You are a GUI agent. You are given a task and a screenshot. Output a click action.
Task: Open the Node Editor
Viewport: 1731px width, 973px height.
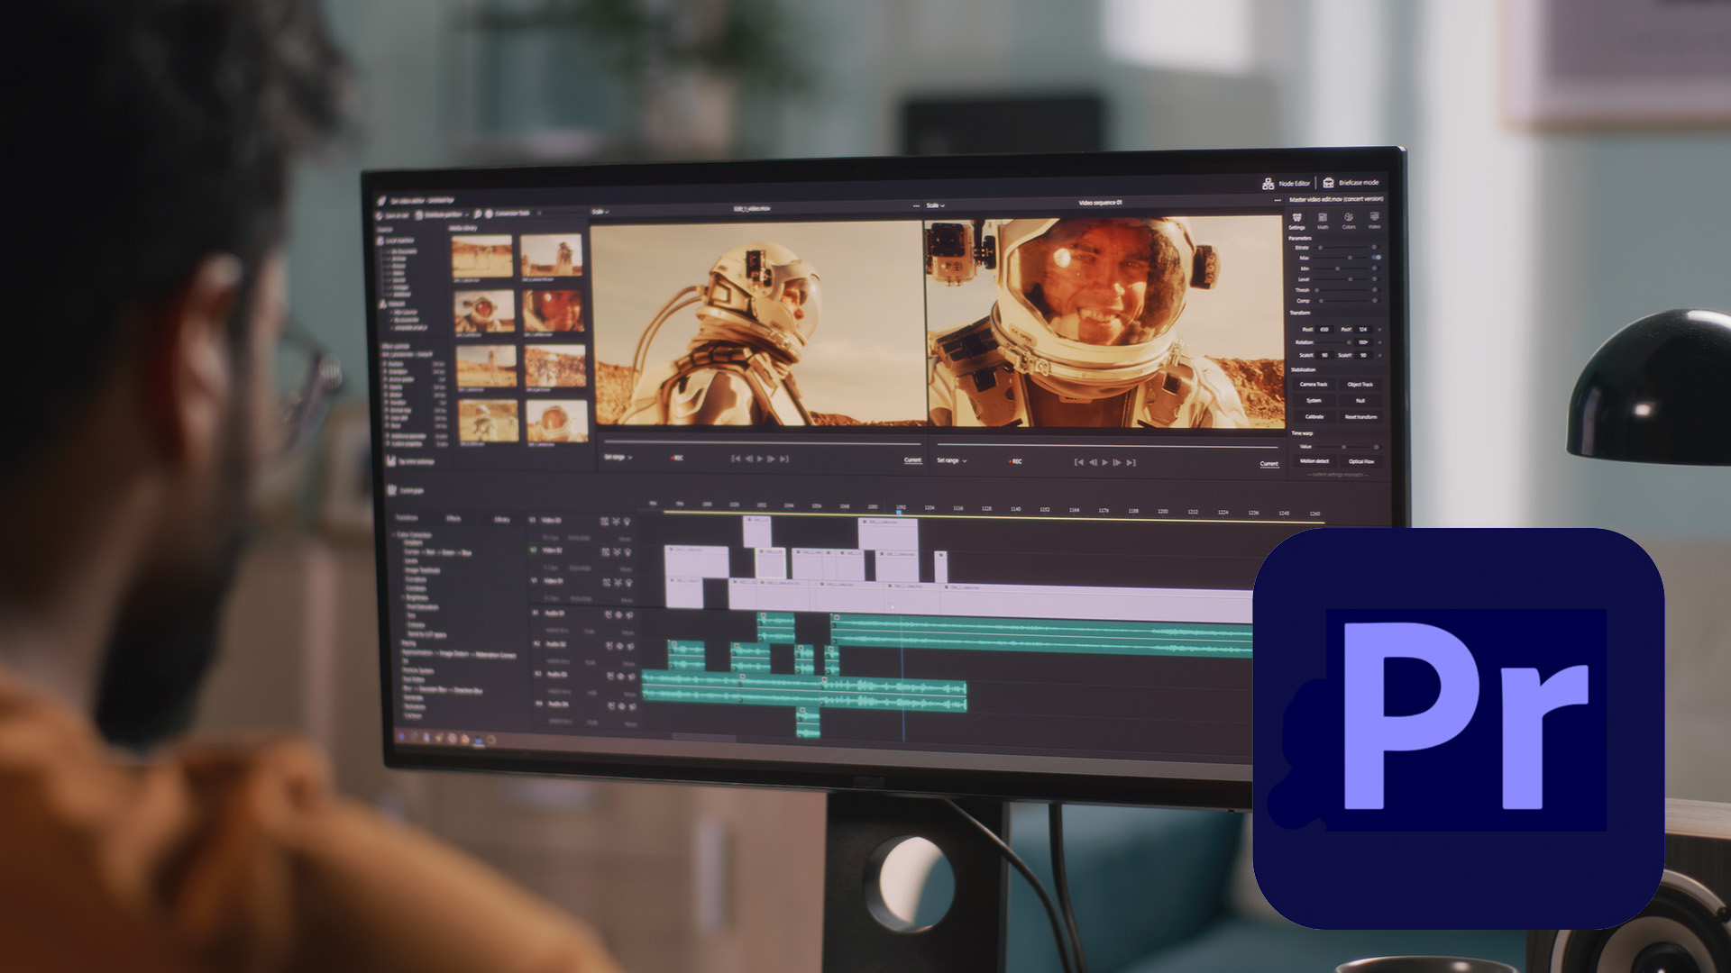point(1287,183)
